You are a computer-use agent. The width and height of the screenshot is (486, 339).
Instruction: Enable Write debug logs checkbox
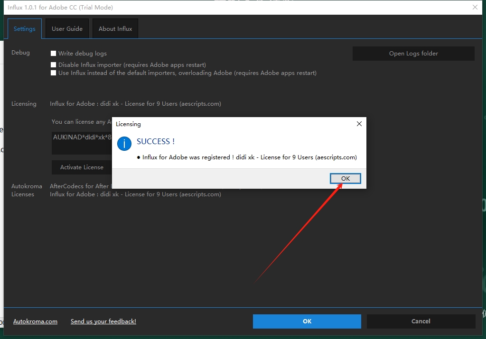pos(53,53)
